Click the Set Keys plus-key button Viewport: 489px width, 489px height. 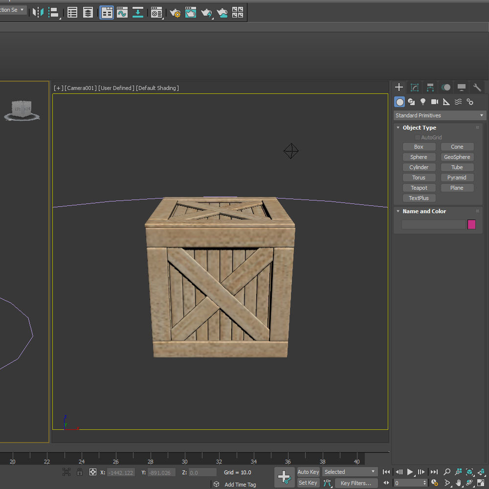pyautogui.click(x=285, y=477)
